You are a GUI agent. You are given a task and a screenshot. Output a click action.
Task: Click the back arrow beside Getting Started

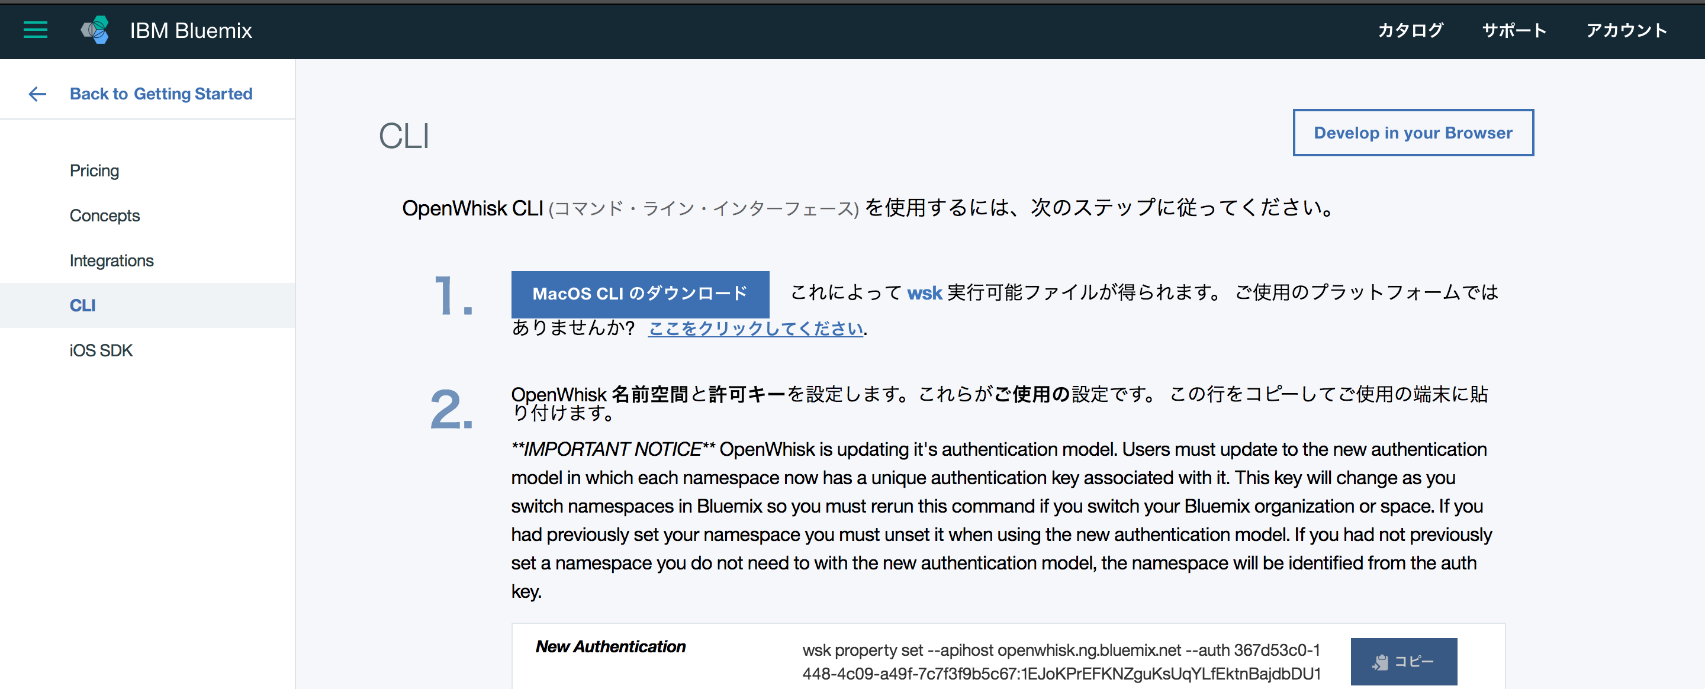pos(37,94)
